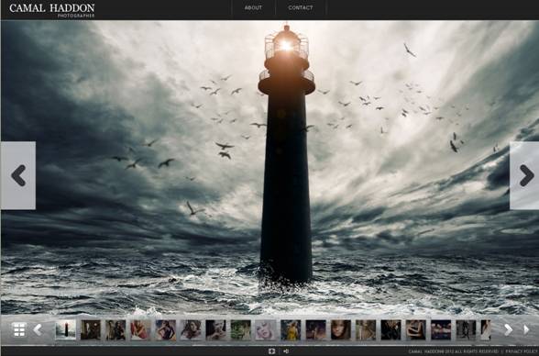Select the fourteenth thumbnail in the strip

click(x=390, y=330)
